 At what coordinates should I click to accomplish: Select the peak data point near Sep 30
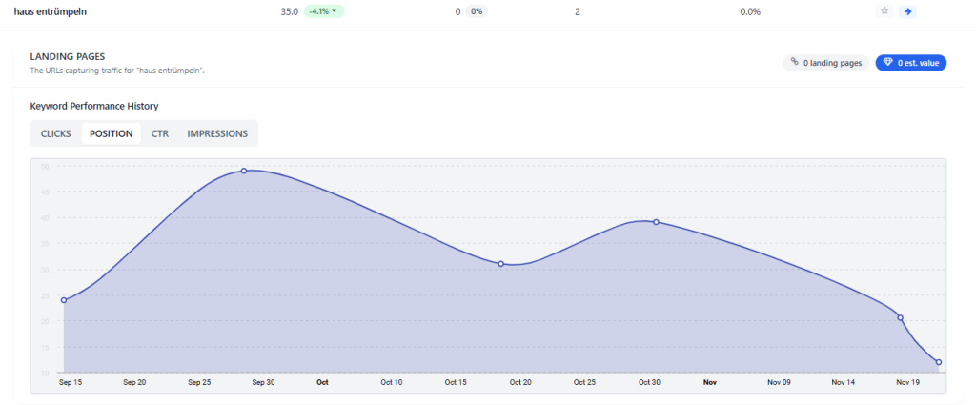click(244, 171)
